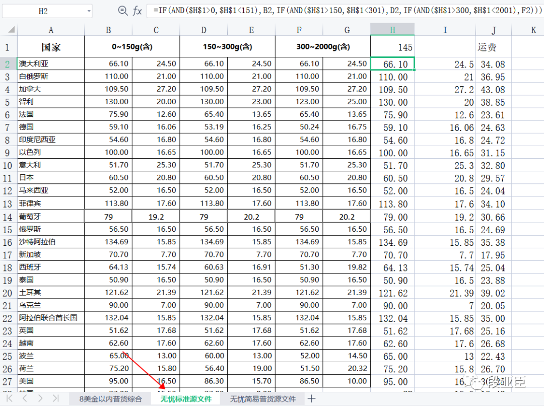Select the 白俄罗斯 country cell
The height and width of the screenshot is (406, 544).
pyautogui.click(x=51, y=77)
